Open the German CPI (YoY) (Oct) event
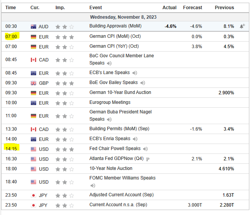 tap(115, 47)
